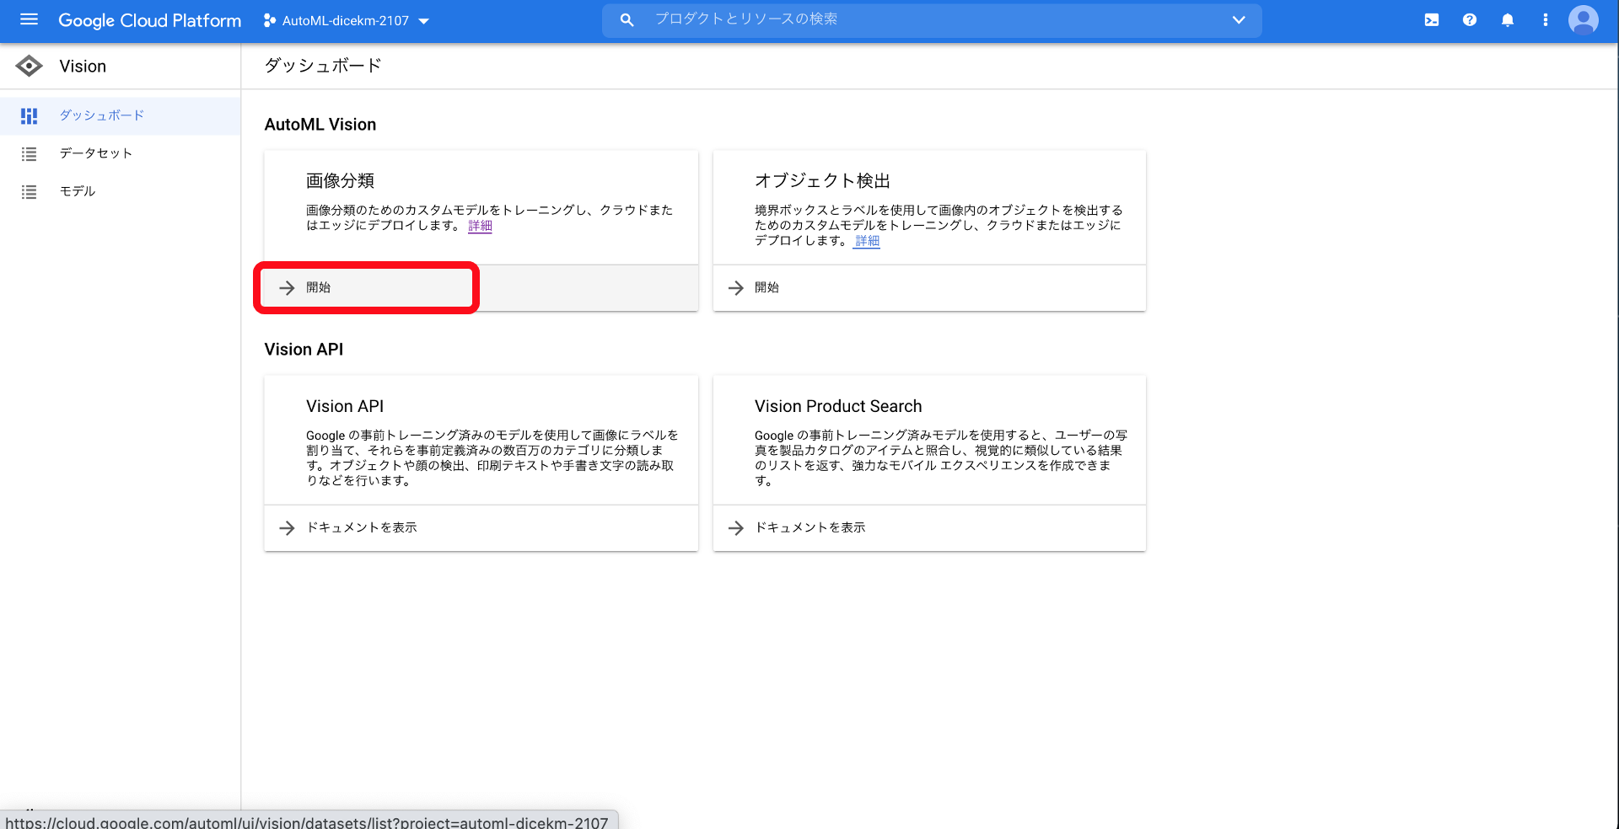Select データセット in the sidebar
This screenshot has width=1619, height=829.
[x=120, y=153]
